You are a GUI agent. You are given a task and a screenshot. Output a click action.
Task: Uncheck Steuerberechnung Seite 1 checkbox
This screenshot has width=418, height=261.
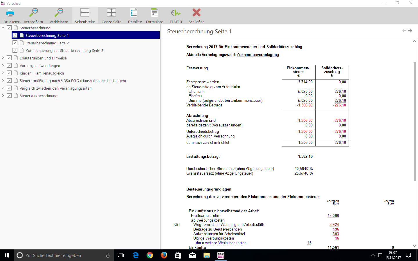pyautogui.click(x=15, y=35)
